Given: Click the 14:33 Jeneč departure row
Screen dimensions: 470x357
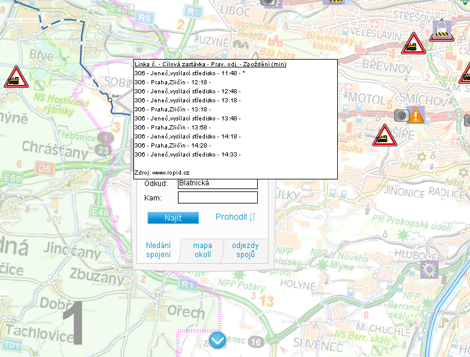Looking at the screenshot, I should click(x=187, y=154).
